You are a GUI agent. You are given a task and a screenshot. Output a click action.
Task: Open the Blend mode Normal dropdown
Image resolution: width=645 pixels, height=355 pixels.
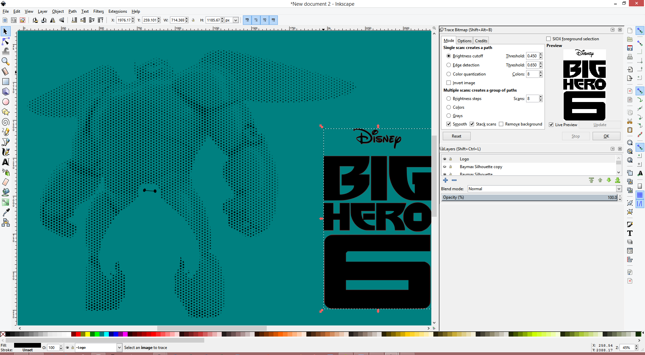544,189
